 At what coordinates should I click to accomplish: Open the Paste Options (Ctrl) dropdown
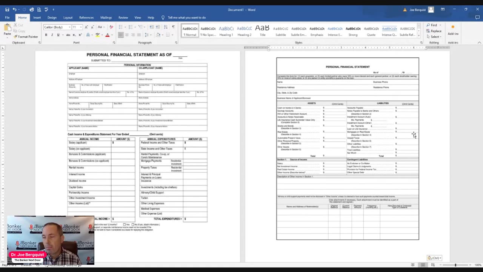[435, 258]
